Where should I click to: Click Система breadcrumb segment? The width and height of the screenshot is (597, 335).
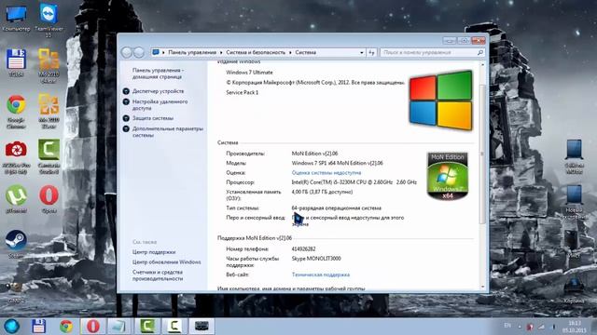click(x=305, y=52)
